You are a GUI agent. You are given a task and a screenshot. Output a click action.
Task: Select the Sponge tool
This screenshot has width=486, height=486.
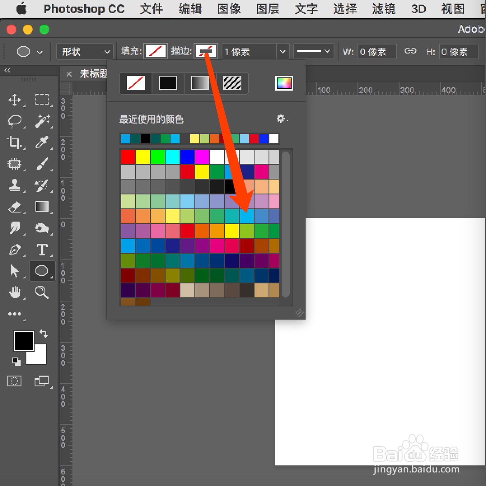(42, 229)
